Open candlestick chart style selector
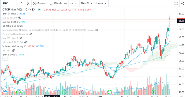185x97 pixels. [28, 3]
